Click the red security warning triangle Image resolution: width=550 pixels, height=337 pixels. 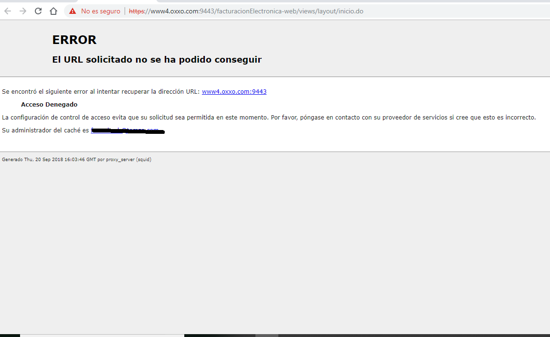pos(73,11)
